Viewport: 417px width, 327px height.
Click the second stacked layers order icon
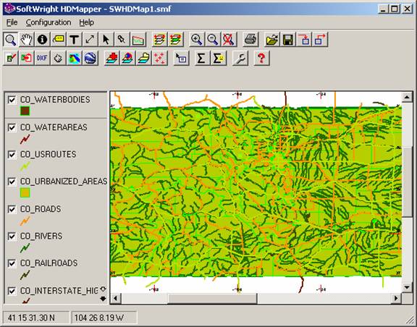click(176, 40)
